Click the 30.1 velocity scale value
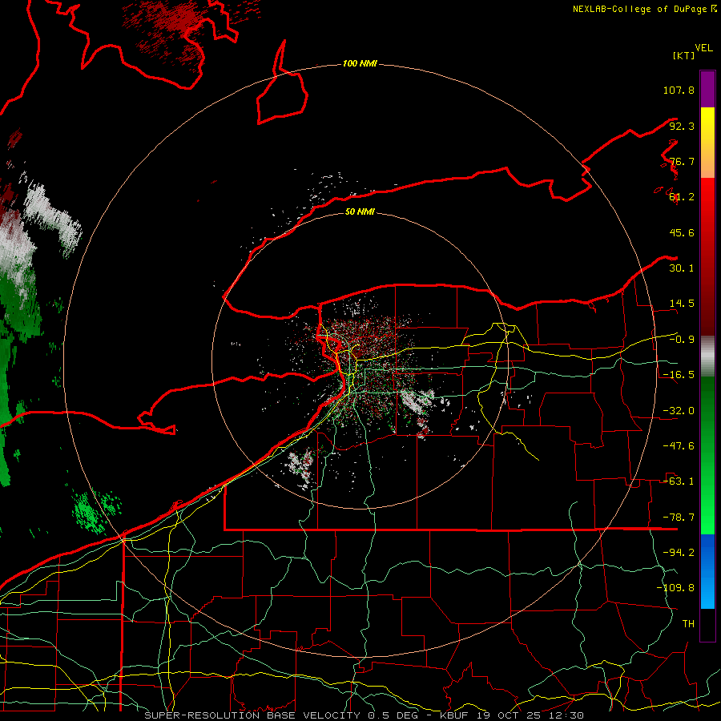721x721 pixels. [x=682, y=268]
